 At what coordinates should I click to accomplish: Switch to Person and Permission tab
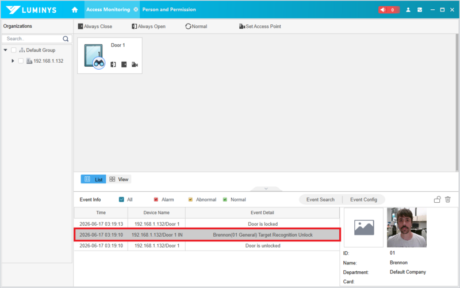tap(169, 9)
